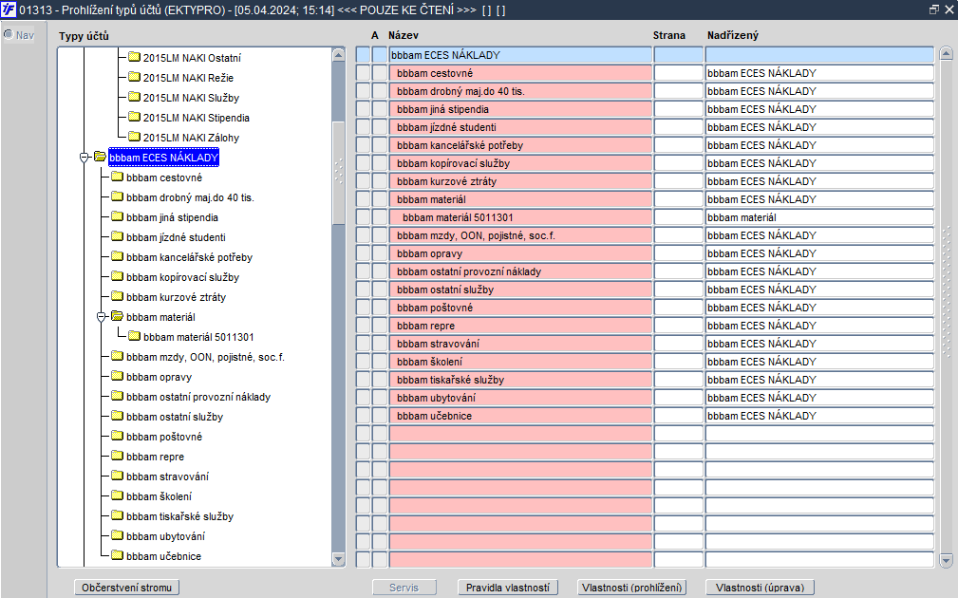This screenshot has width=958, height=598.
Task: Click folder icon next to bbbam poštovné
Action: (x=118, y=436)
